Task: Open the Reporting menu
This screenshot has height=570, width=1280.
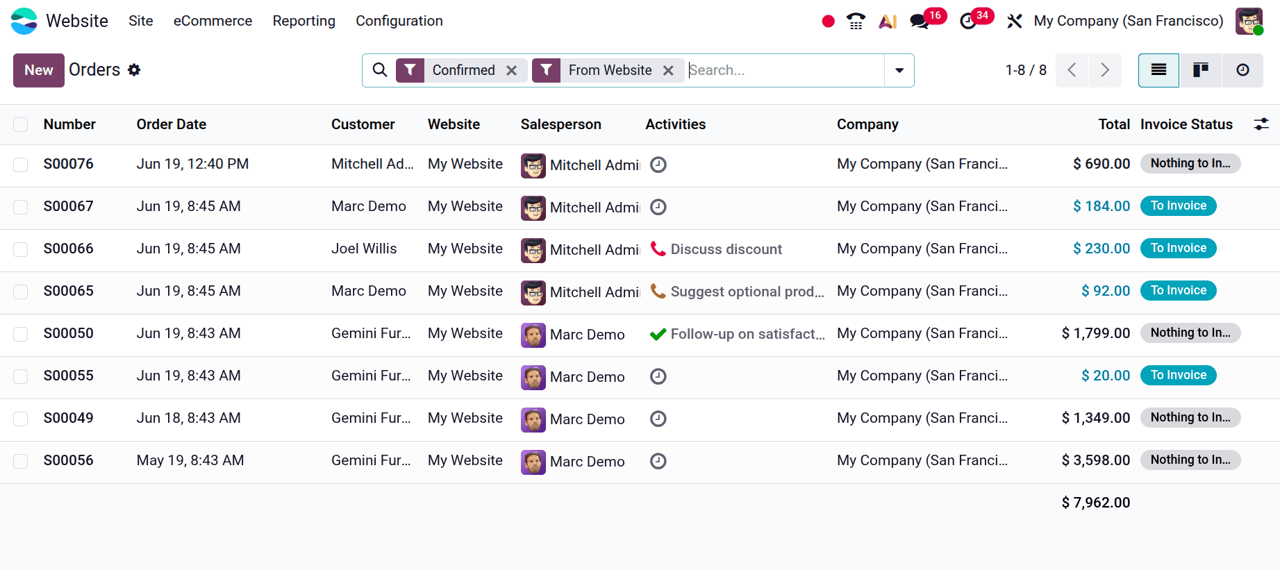Action: [304, 21]
